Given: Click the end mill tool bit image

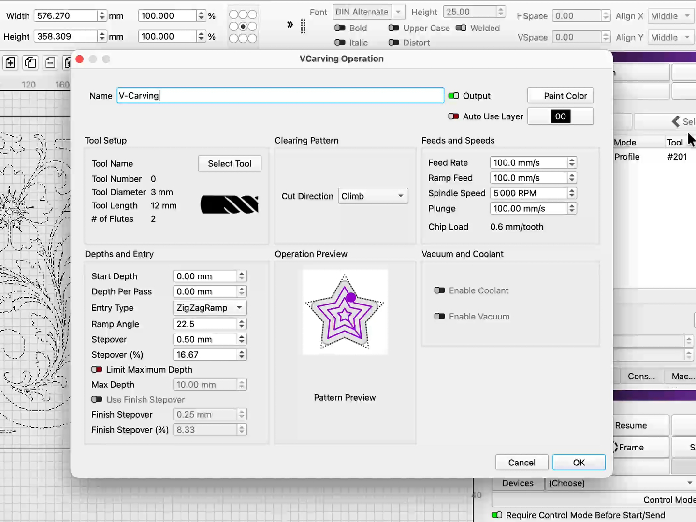Looking at the screenshot, I should [230, 204].
